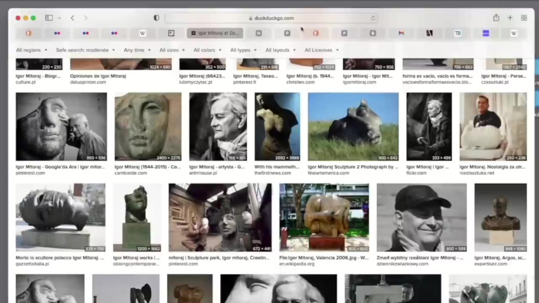
Task: Switch to the black A icon tab
Action: (429, 33)
